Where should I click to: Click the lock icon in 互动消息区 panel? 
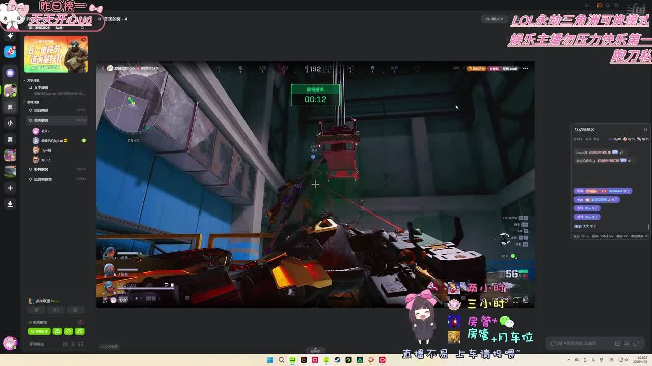(645, 130)
